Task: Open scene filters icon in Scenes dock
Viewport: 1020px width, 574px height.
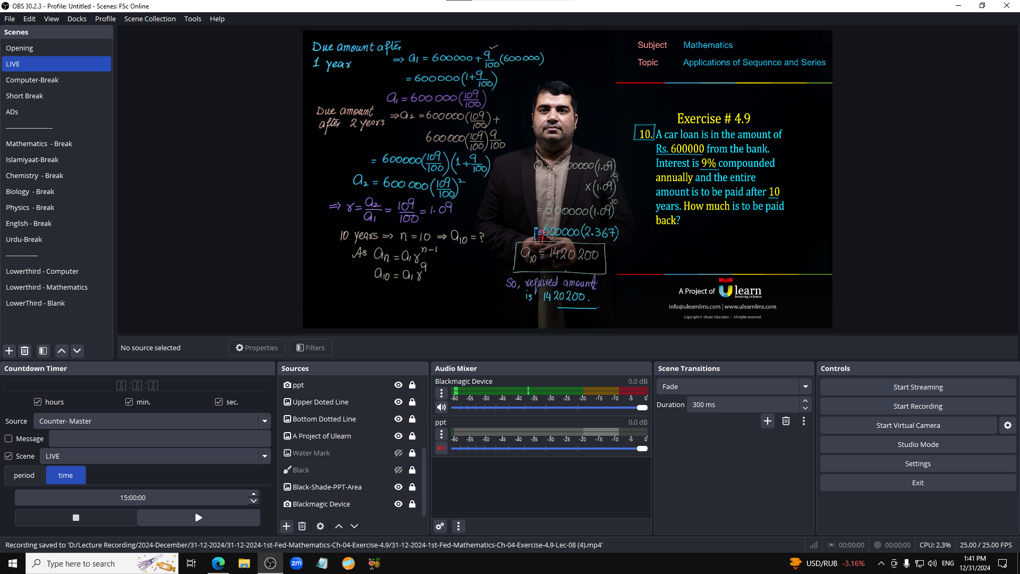Action: [43, 351]
